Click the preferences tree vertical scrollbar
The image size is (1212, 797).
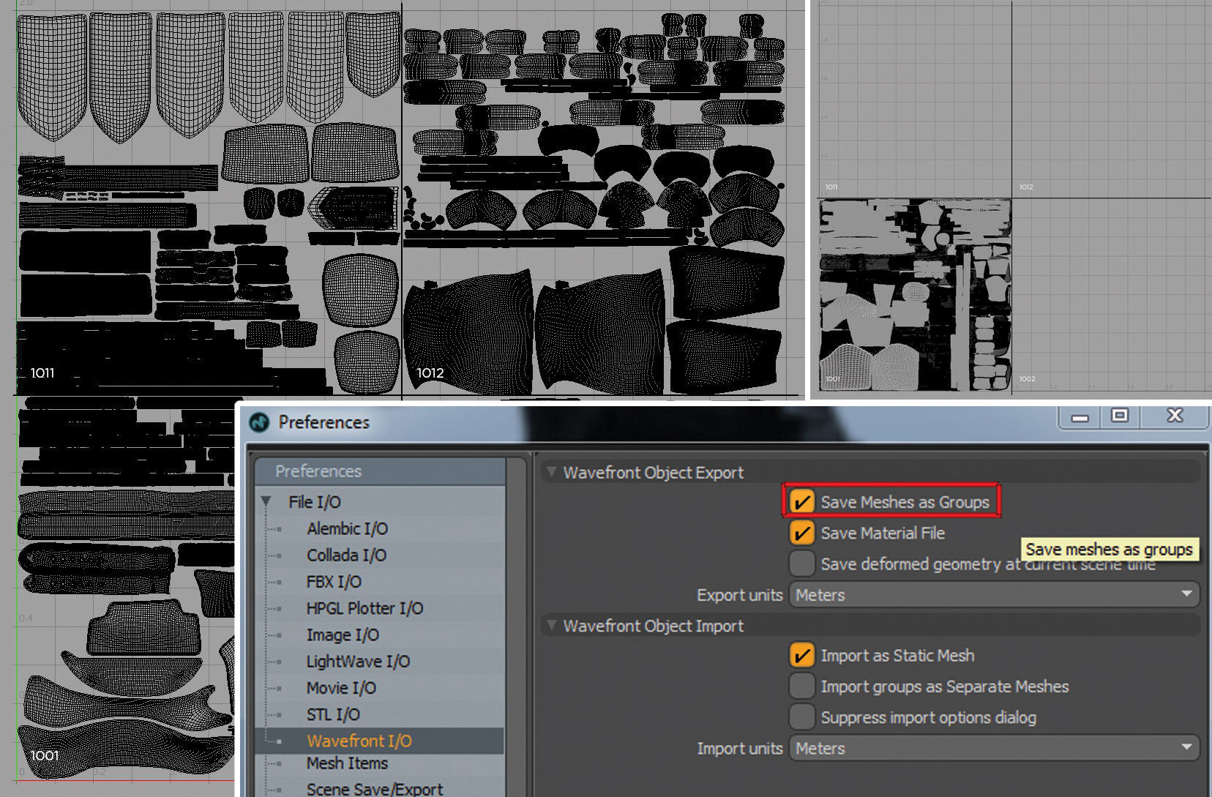pyautogui.click(x=517, y=626)
